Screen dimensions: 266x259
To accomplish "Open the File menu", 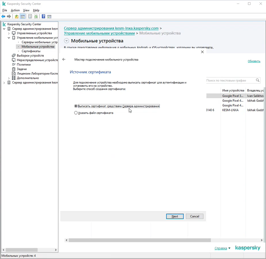I will pyautogui.click(x=4, y=10).
